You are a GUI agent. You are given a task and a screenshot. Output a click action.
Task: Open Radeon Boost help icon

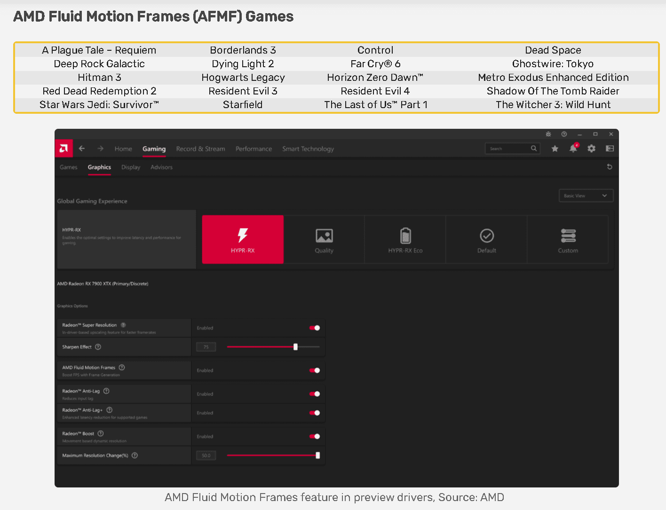[x=101, y=433]
